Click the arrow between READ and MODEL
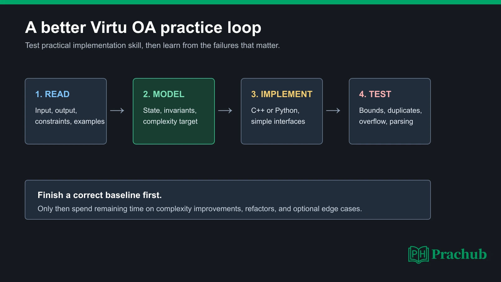The height and width of the screenshot is (282, 501). [117, 111]
